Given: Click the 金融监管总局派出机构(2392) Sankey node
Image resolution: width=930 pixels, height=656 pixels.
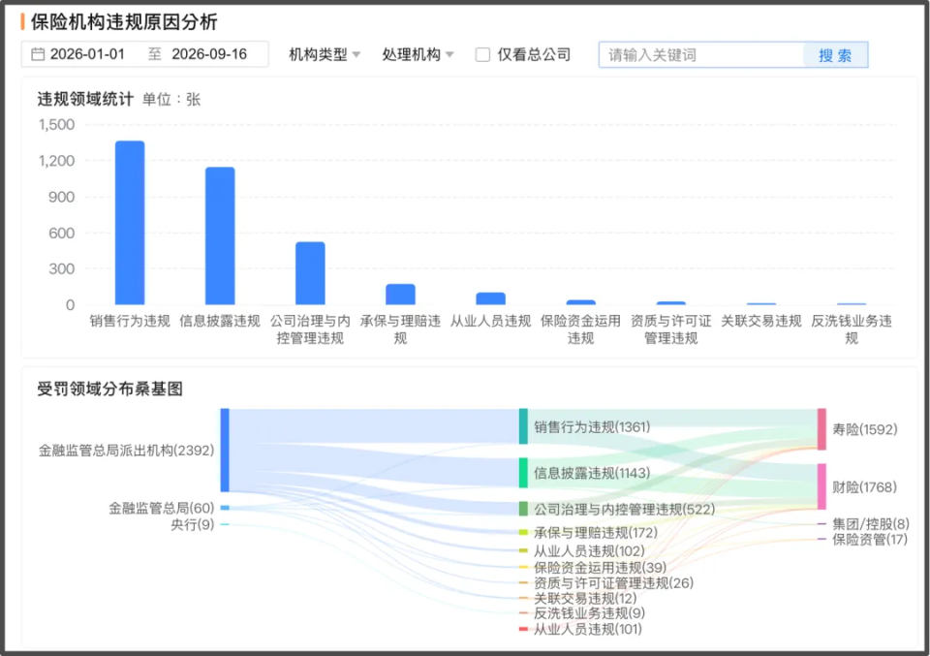Looking at the screenshot, I should (225, 451).
